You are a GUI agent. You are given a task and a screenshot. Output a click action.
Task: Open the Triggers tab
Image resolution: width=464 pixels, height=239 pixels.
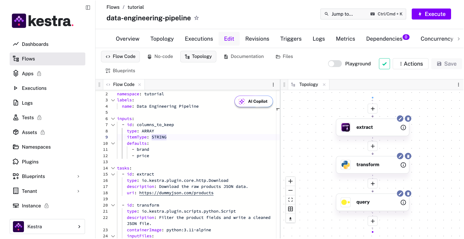(x=291, y=39)
